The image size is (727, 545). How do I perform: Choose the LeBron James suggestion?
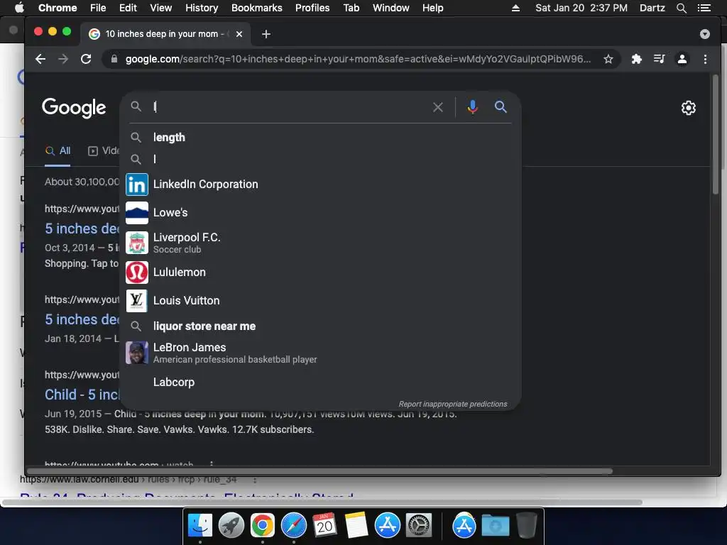coord(320,353)
